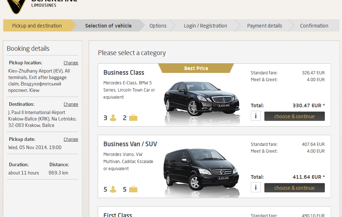Screen dimensions: 342x217
Task: Select the Selection of vehicle step
Action: pos(108,25)
